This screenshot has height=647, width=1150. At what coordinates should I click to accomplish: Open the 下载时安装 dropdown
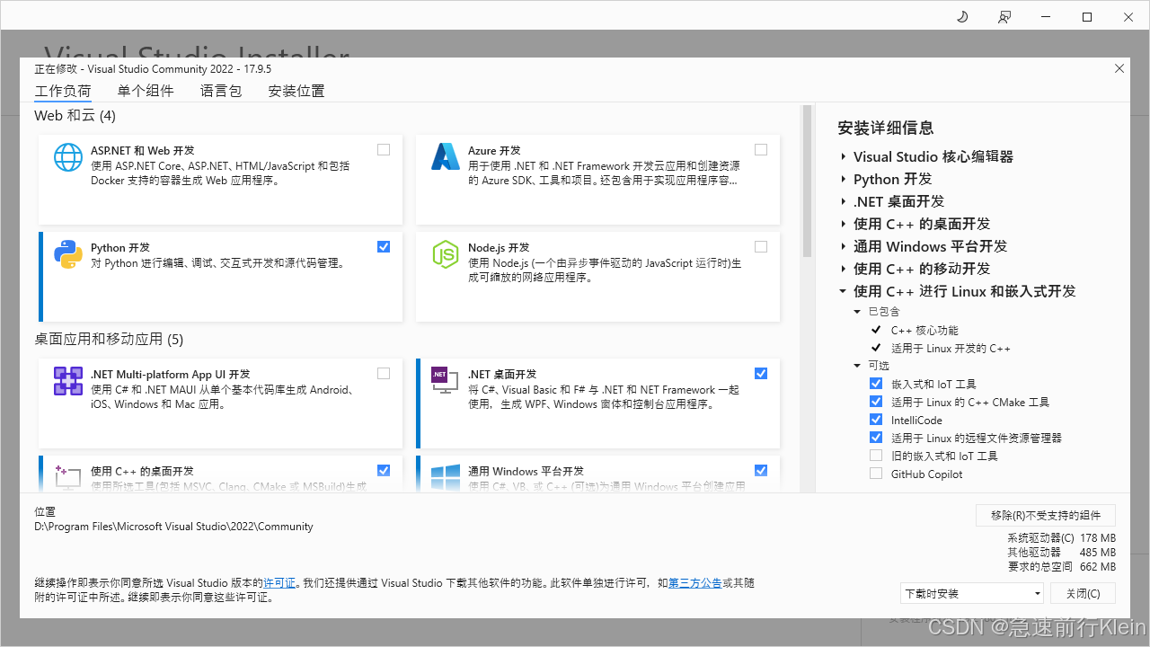click(x=972, y=593)
